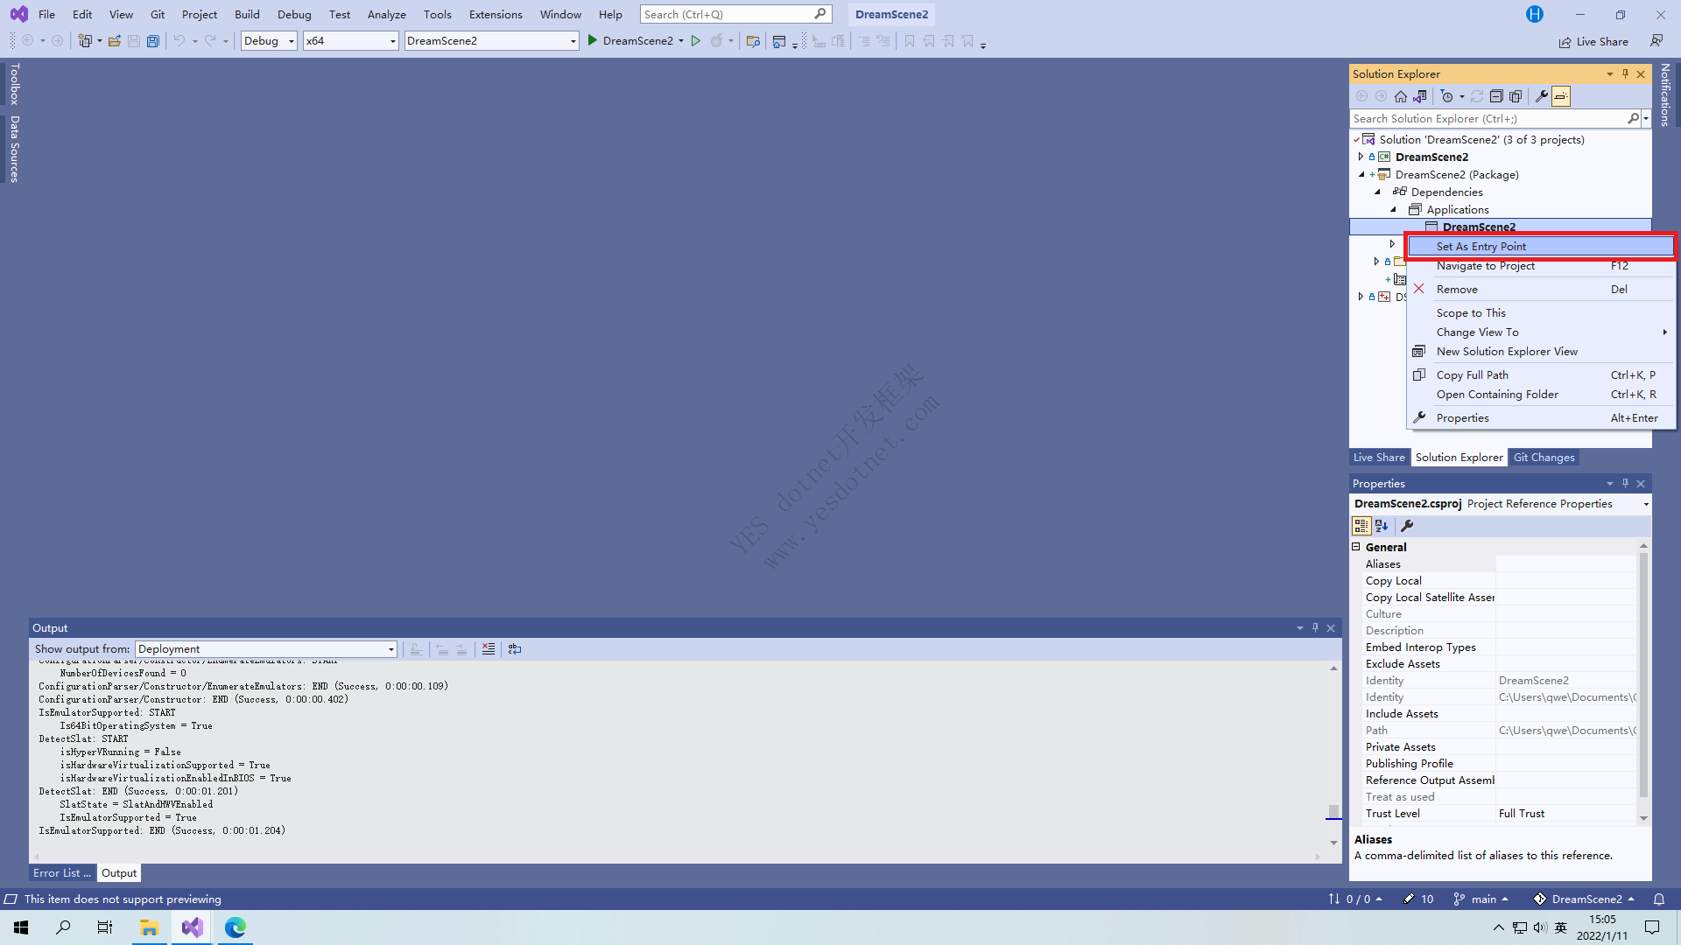Collapse the Dependencies node
Screen dimensions: 1681x945
[x=1377, y=192]
